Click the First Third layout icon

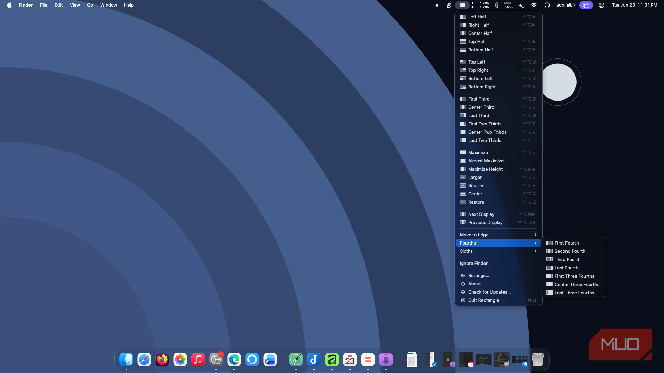click(x=463, y=99)
